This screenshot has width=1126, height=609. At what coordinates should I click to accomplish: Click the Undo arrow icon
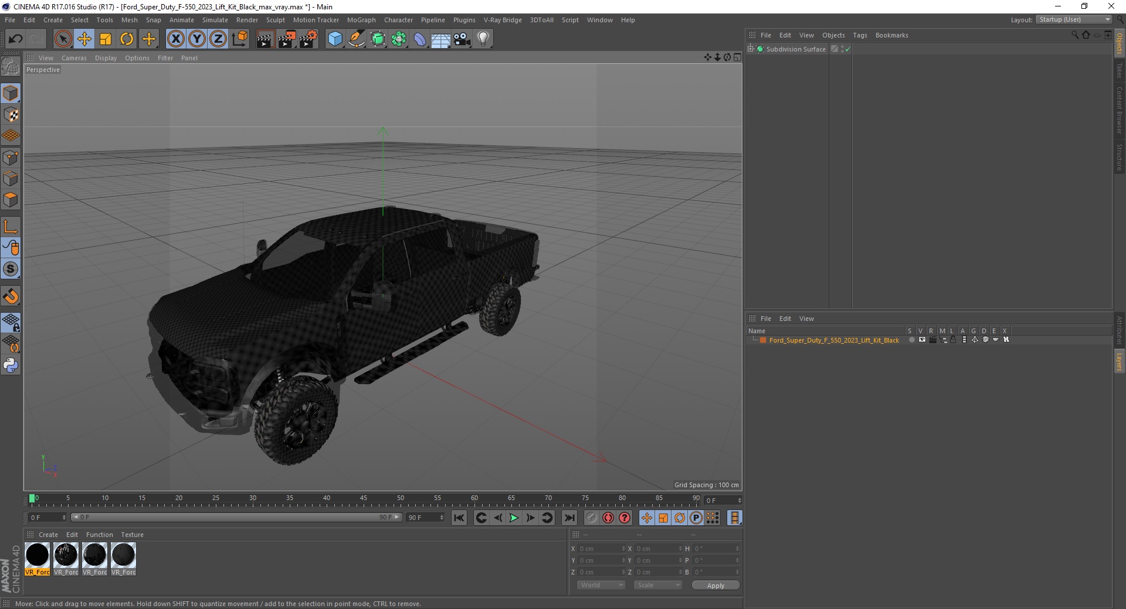pos(15,39)
